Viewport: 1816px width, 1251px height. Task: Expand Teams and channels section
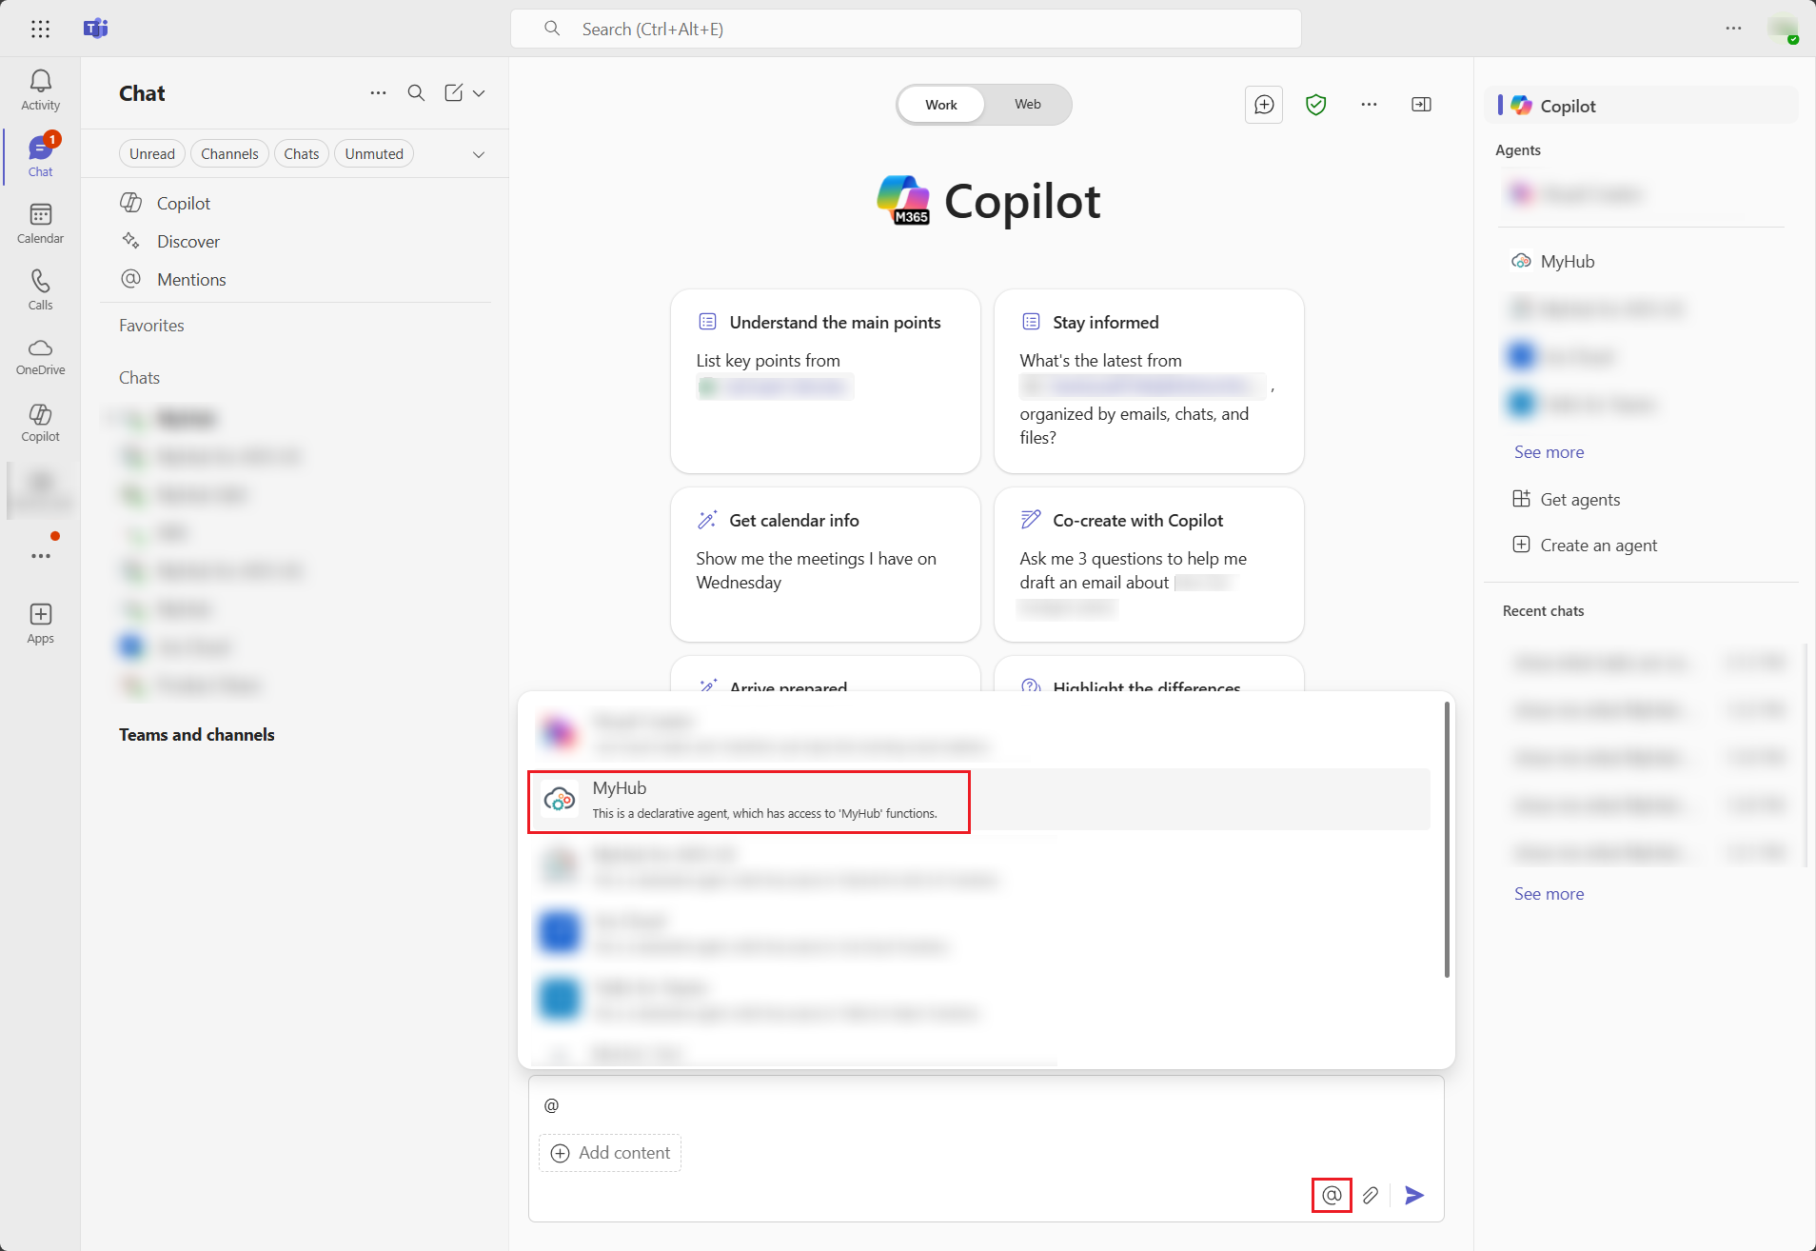point(196,735)
